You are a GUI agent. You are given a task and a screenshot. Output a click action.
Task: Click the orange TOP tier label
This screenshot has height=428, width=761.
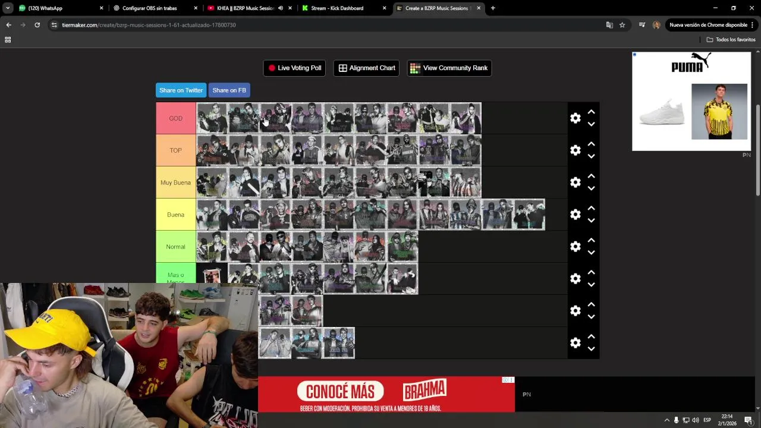176,150
